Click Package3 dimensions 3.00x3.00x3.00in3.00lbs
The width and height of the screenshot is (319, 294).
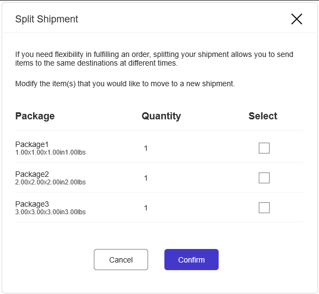click(x=50, y=212)
